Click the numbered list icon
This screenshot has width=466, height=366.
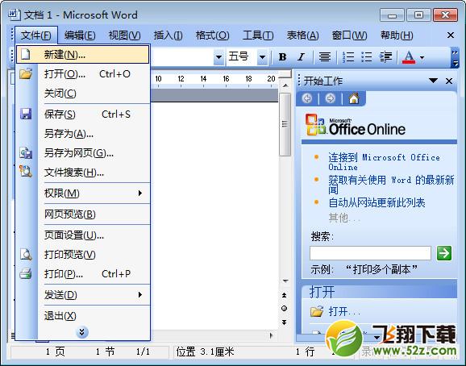pyautogui.click(x=348, y=56)
